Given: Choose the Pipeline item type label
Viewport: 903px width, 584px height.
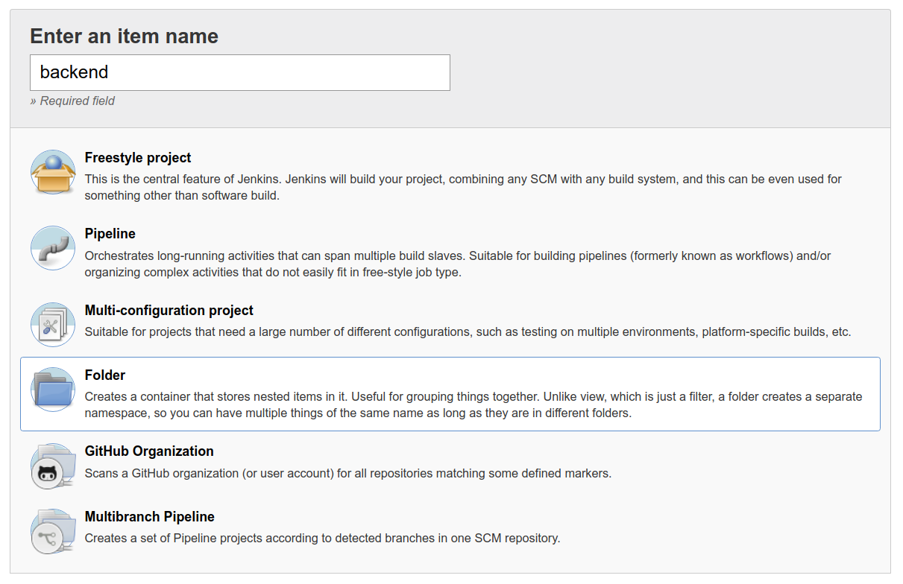Looking at the screenshot, I should [x=110, y=234].
